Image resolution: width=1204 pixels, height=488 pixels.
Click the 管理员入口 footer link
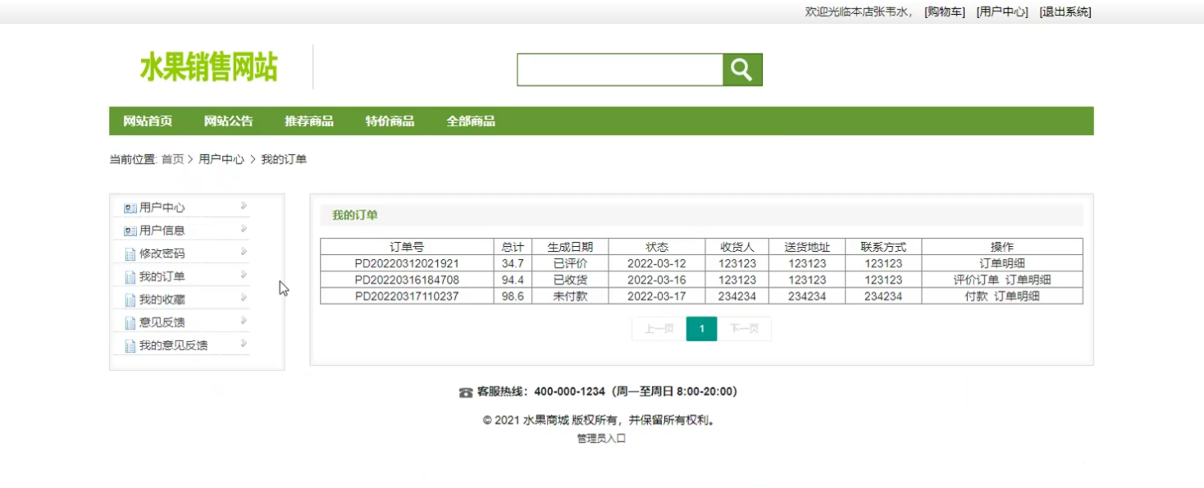(x=601, y=439)
